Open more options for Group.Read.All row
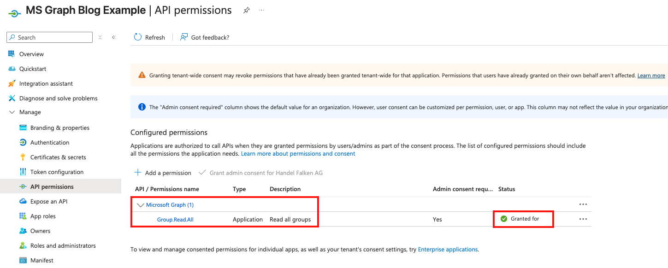Image resolution: width=668 pixels, height=268 pixels. [583, 219]
